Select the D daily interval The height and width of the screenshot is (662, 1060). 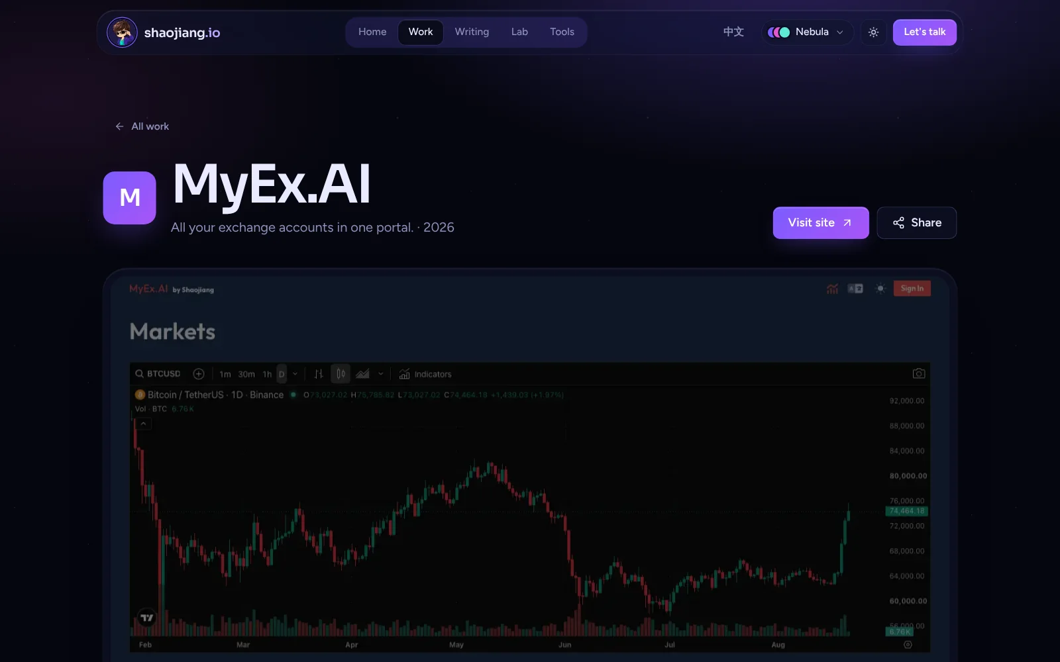click(x=282, y=374)
